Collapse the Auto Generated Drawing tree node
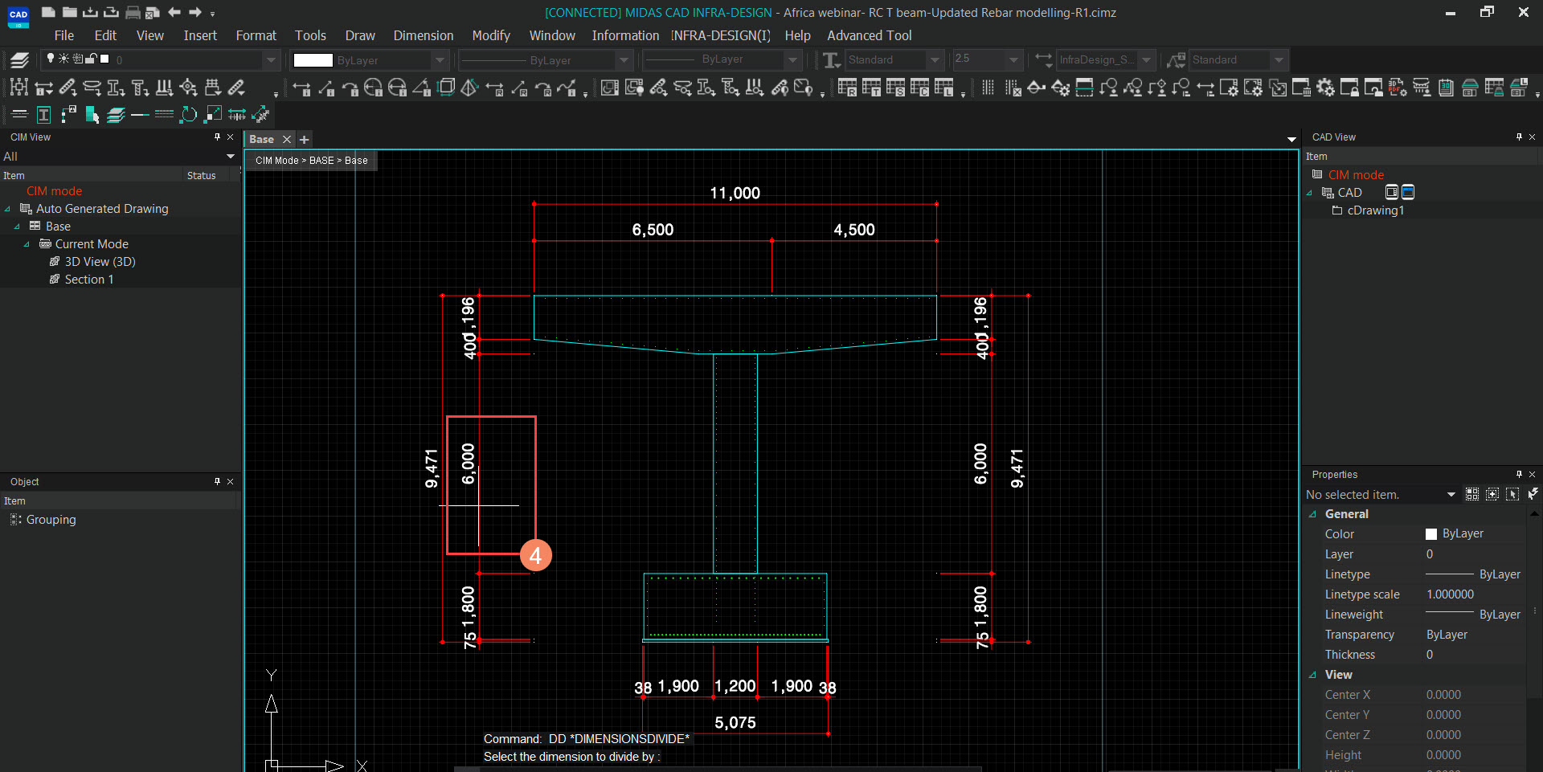 pos(8,209)
